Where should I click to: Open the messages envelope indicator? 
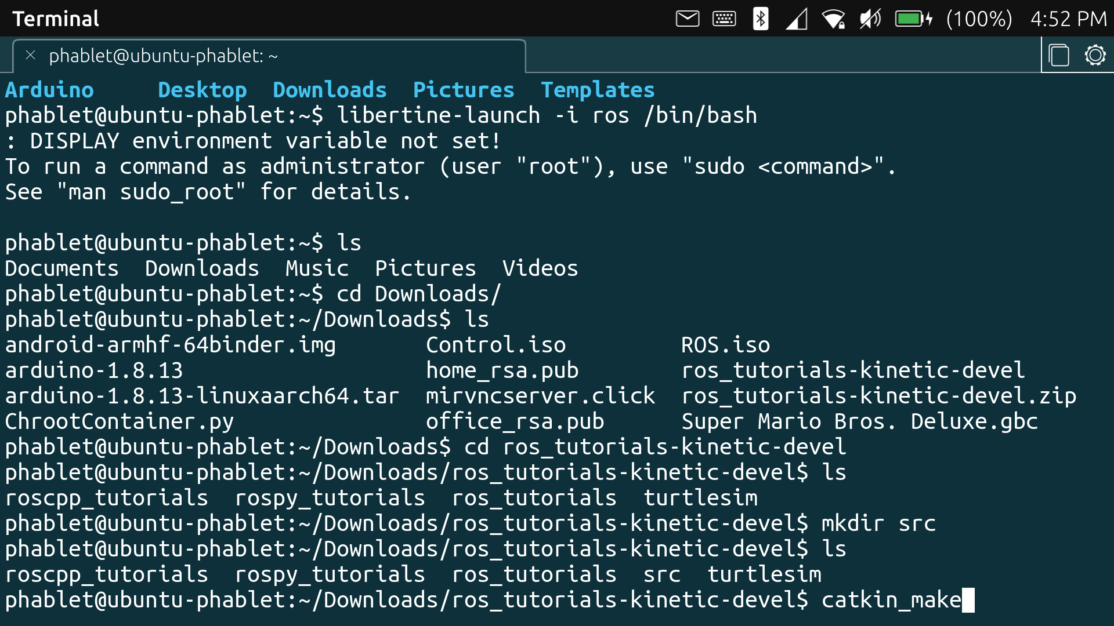[x=687, y=18]
